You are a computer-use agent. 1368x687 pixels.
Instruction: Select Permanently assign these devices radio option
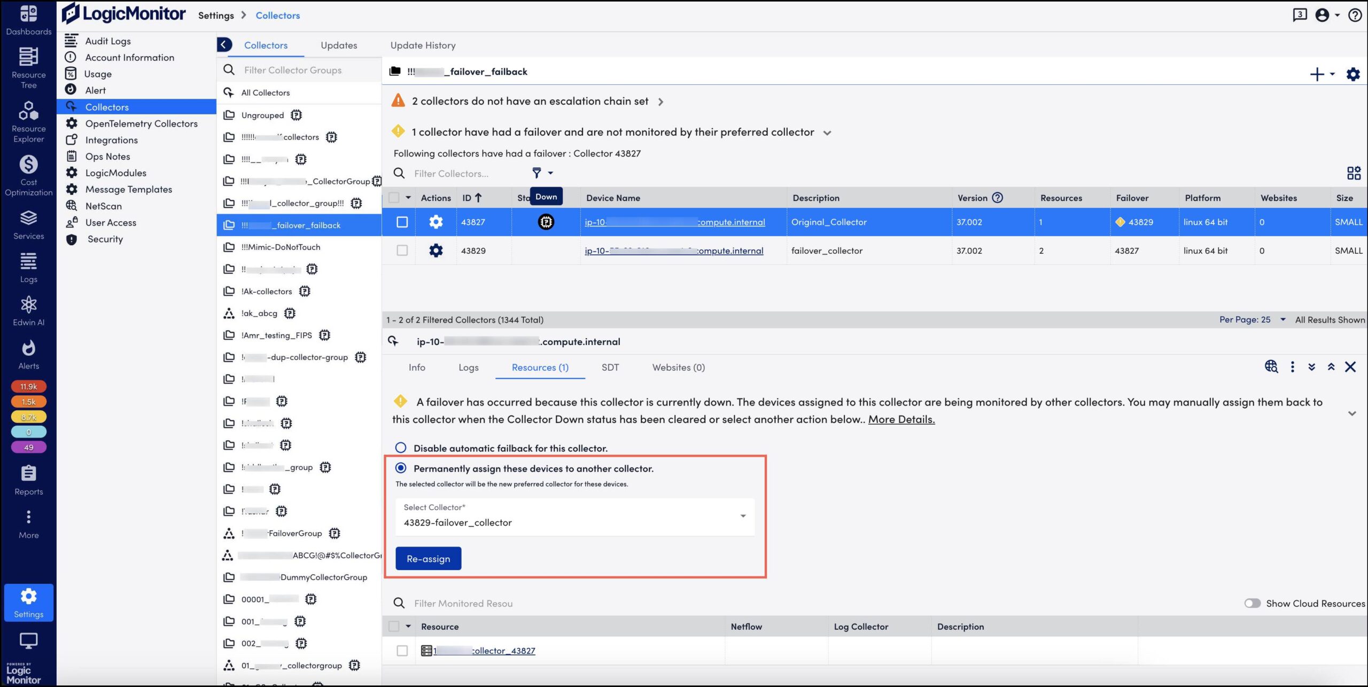click(400, 468)
